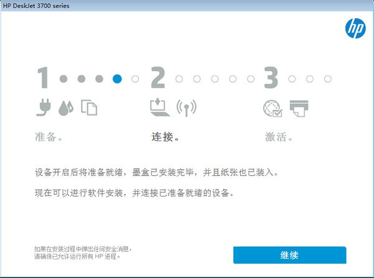Click the 激活。 step label
Viewport: 374px width, 278px height.
(279, 137)
